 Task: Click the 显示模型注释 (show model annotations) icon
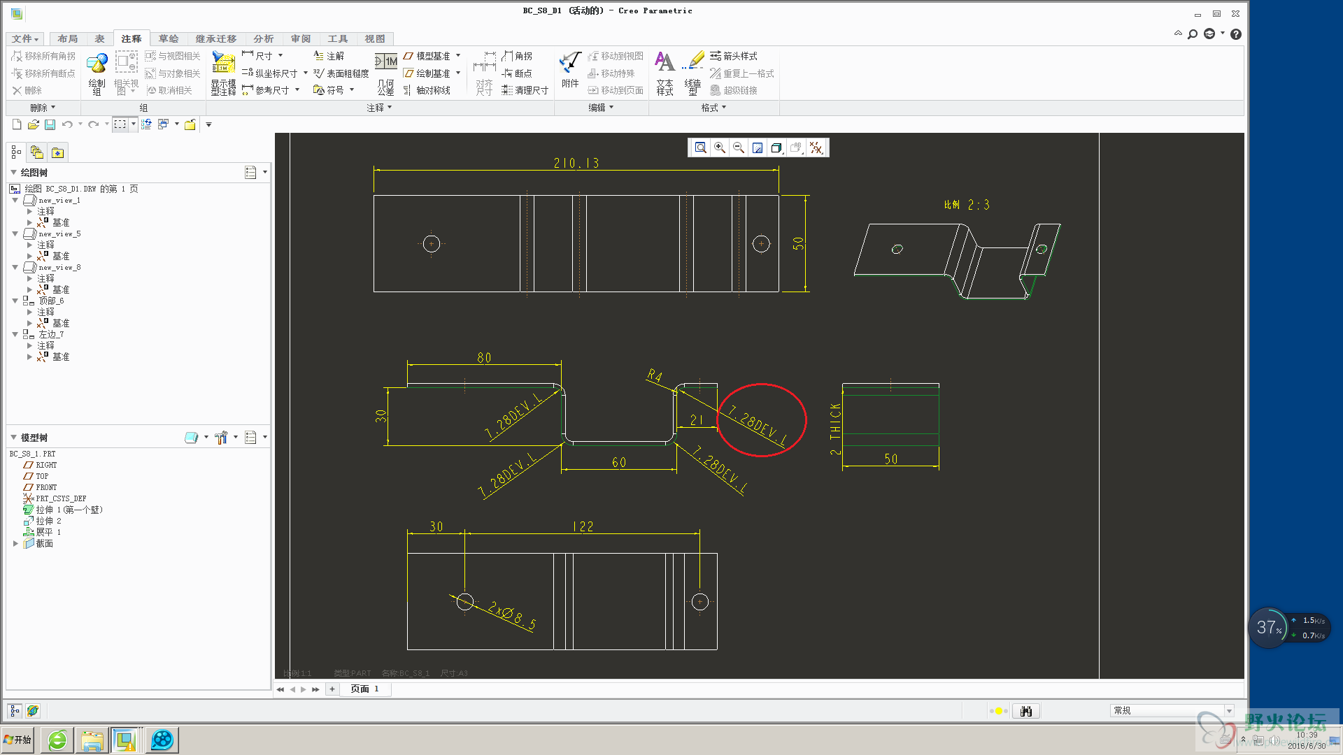(x=223, y=73)
